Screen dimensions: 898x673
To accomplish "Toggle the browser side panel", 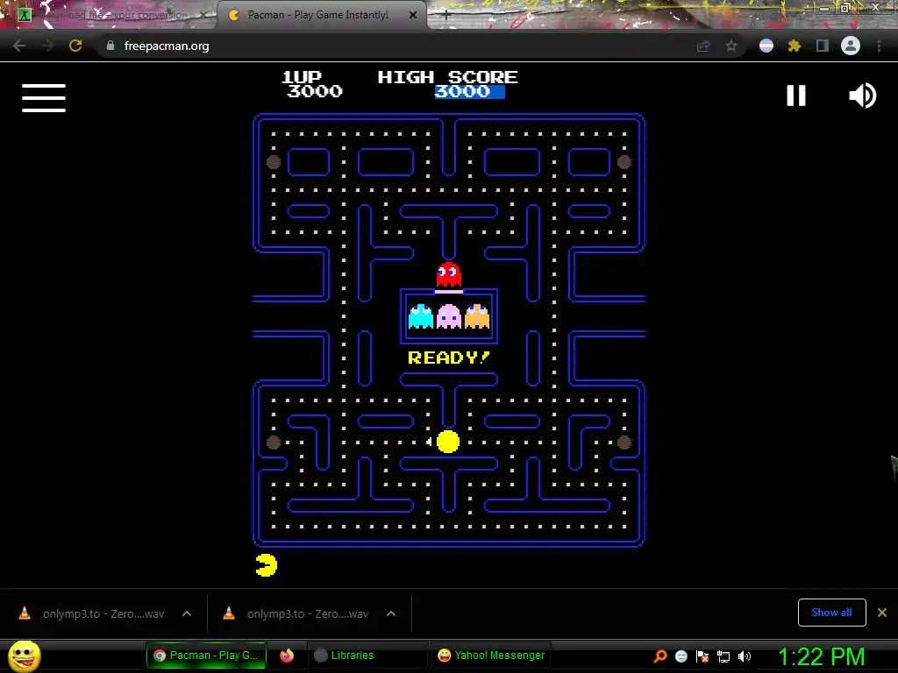I will [x=823, y=46].
